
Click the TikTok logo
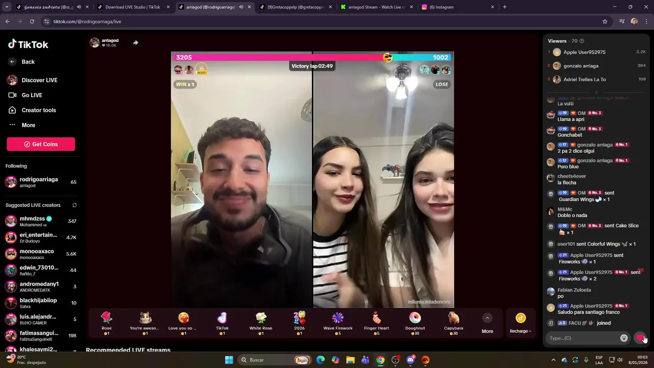(28, 44)
